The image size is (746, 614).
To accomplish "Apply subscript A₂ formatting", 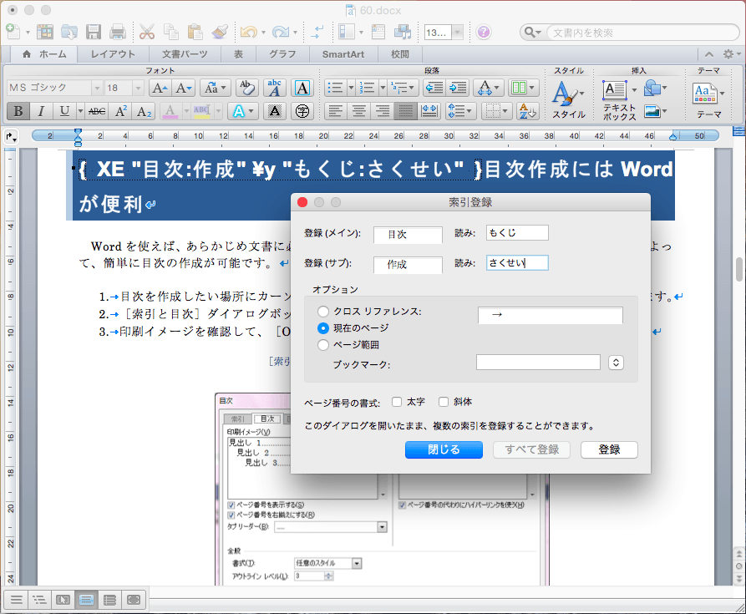I will point(144,111).
